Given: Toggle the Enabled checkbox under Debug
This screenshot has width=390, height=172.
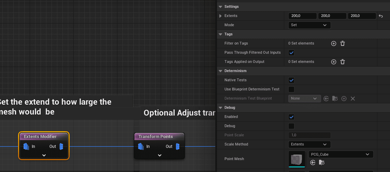Looking at the screenshot, I should 291,117.
